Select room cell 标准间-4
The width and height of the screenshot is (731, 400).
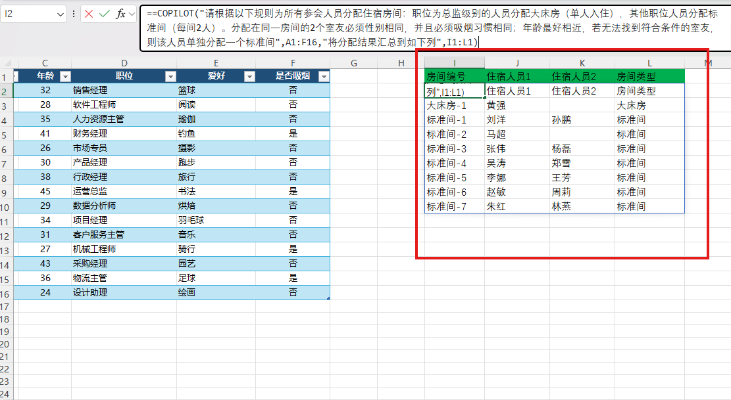point(455,164)
